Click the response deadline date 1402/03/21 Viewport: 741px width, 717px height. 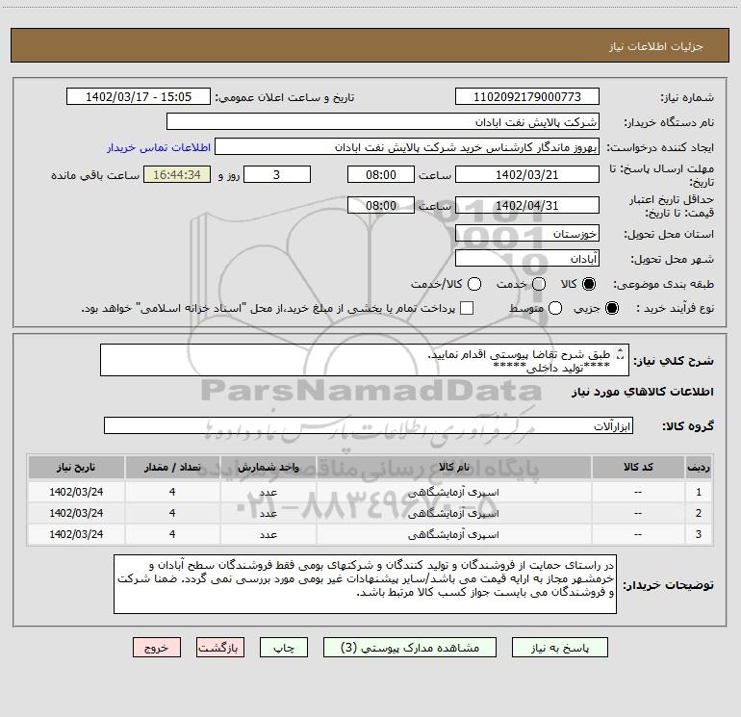(527, 174)
